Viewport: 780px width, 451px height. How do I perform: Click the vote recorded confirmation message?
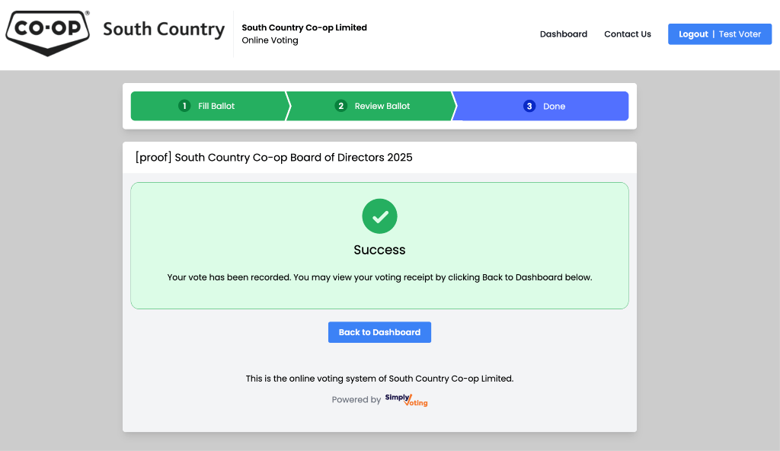click(379, 277)
